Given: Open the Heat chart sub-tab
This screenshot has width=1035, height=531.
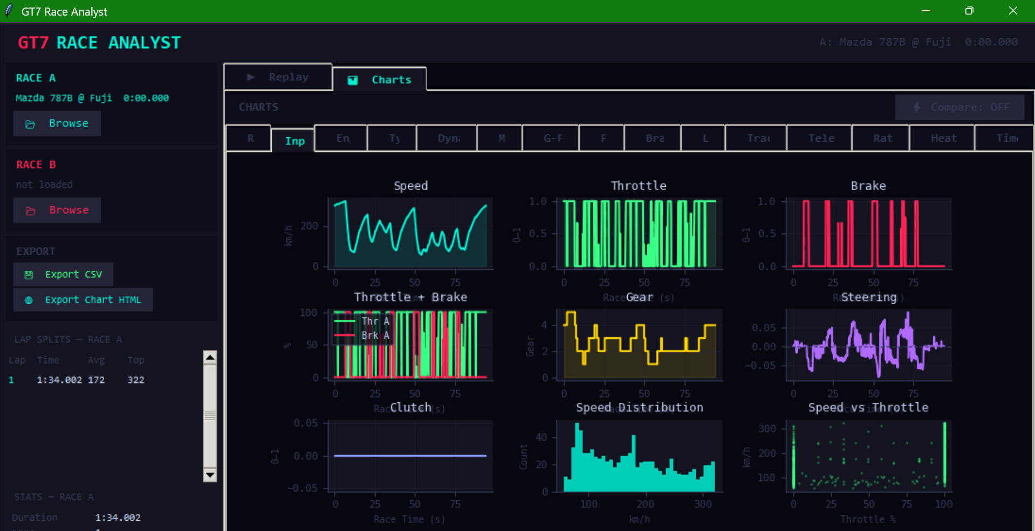Looking at the screenshot, I should click(943, 138).
